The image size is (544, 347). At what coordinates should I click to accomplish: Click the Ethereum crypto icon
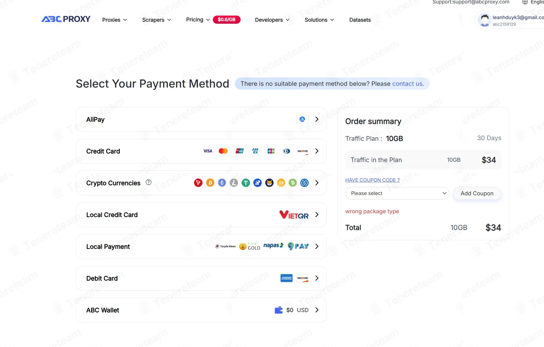click(x=222, y=183)
